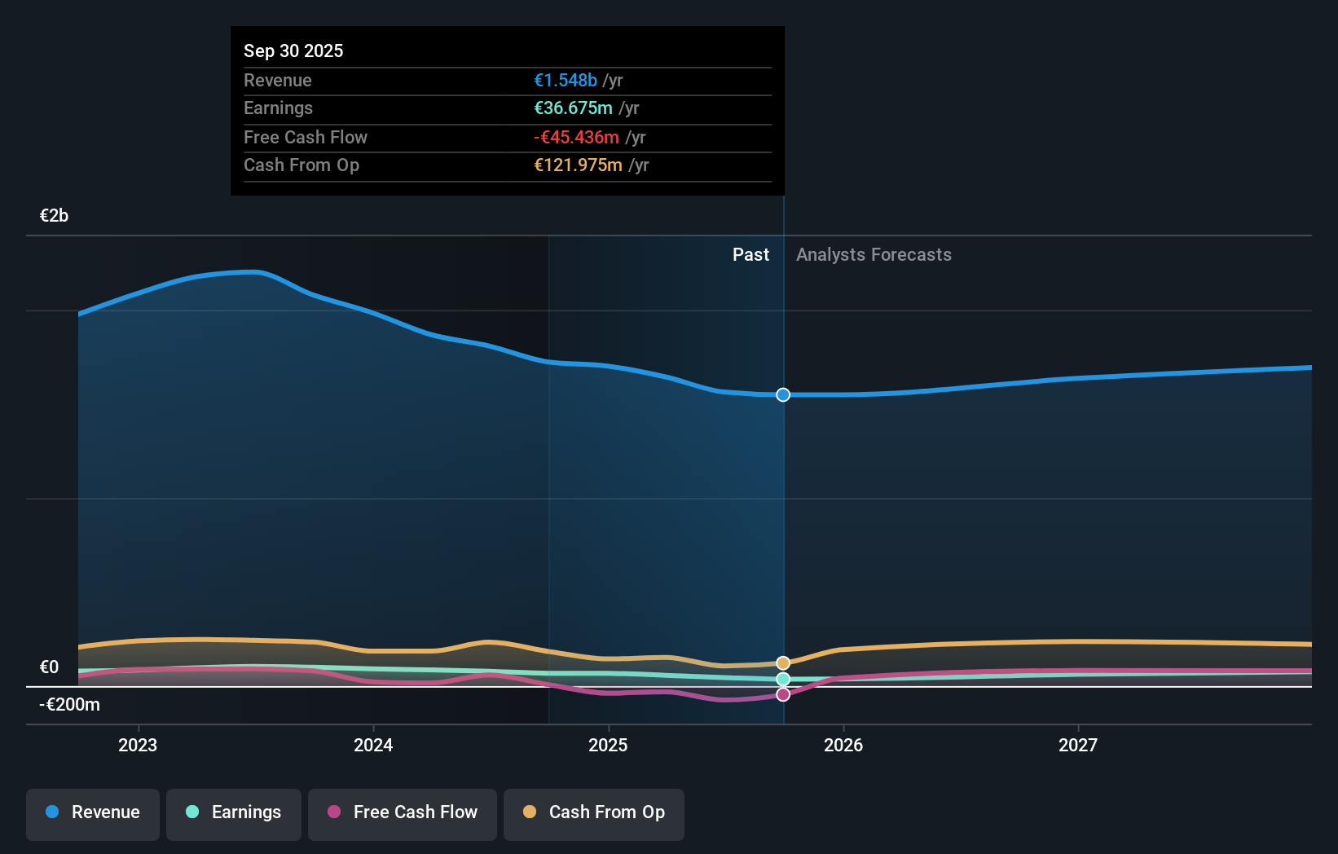The width and height of the screenshot is (1338, 854).
Task: Select the Free Cash Flow marker below zero line
Action: click(x=782, y=693)
